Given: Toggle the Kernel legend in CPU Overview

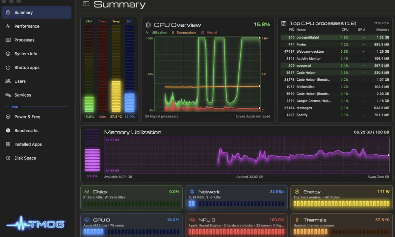Looking at the screenshot, I should (209, 33).
